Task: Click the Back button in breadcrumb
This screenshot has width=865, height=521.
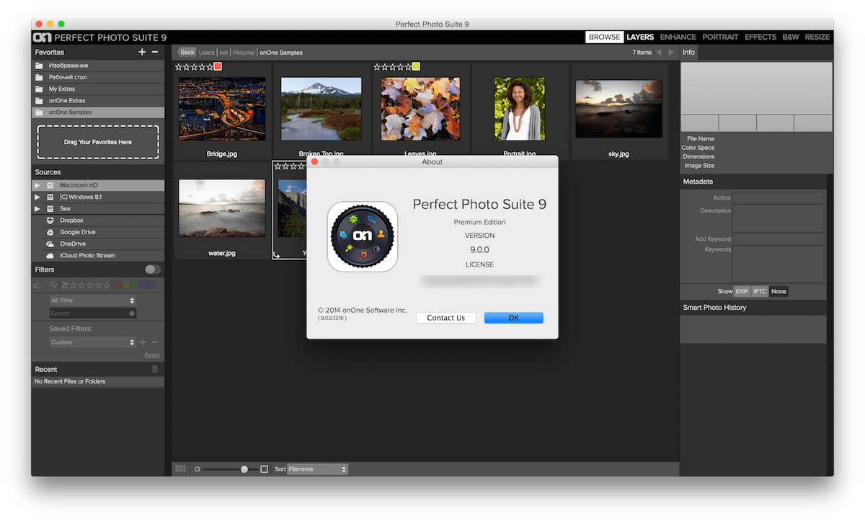Action: 187,53
